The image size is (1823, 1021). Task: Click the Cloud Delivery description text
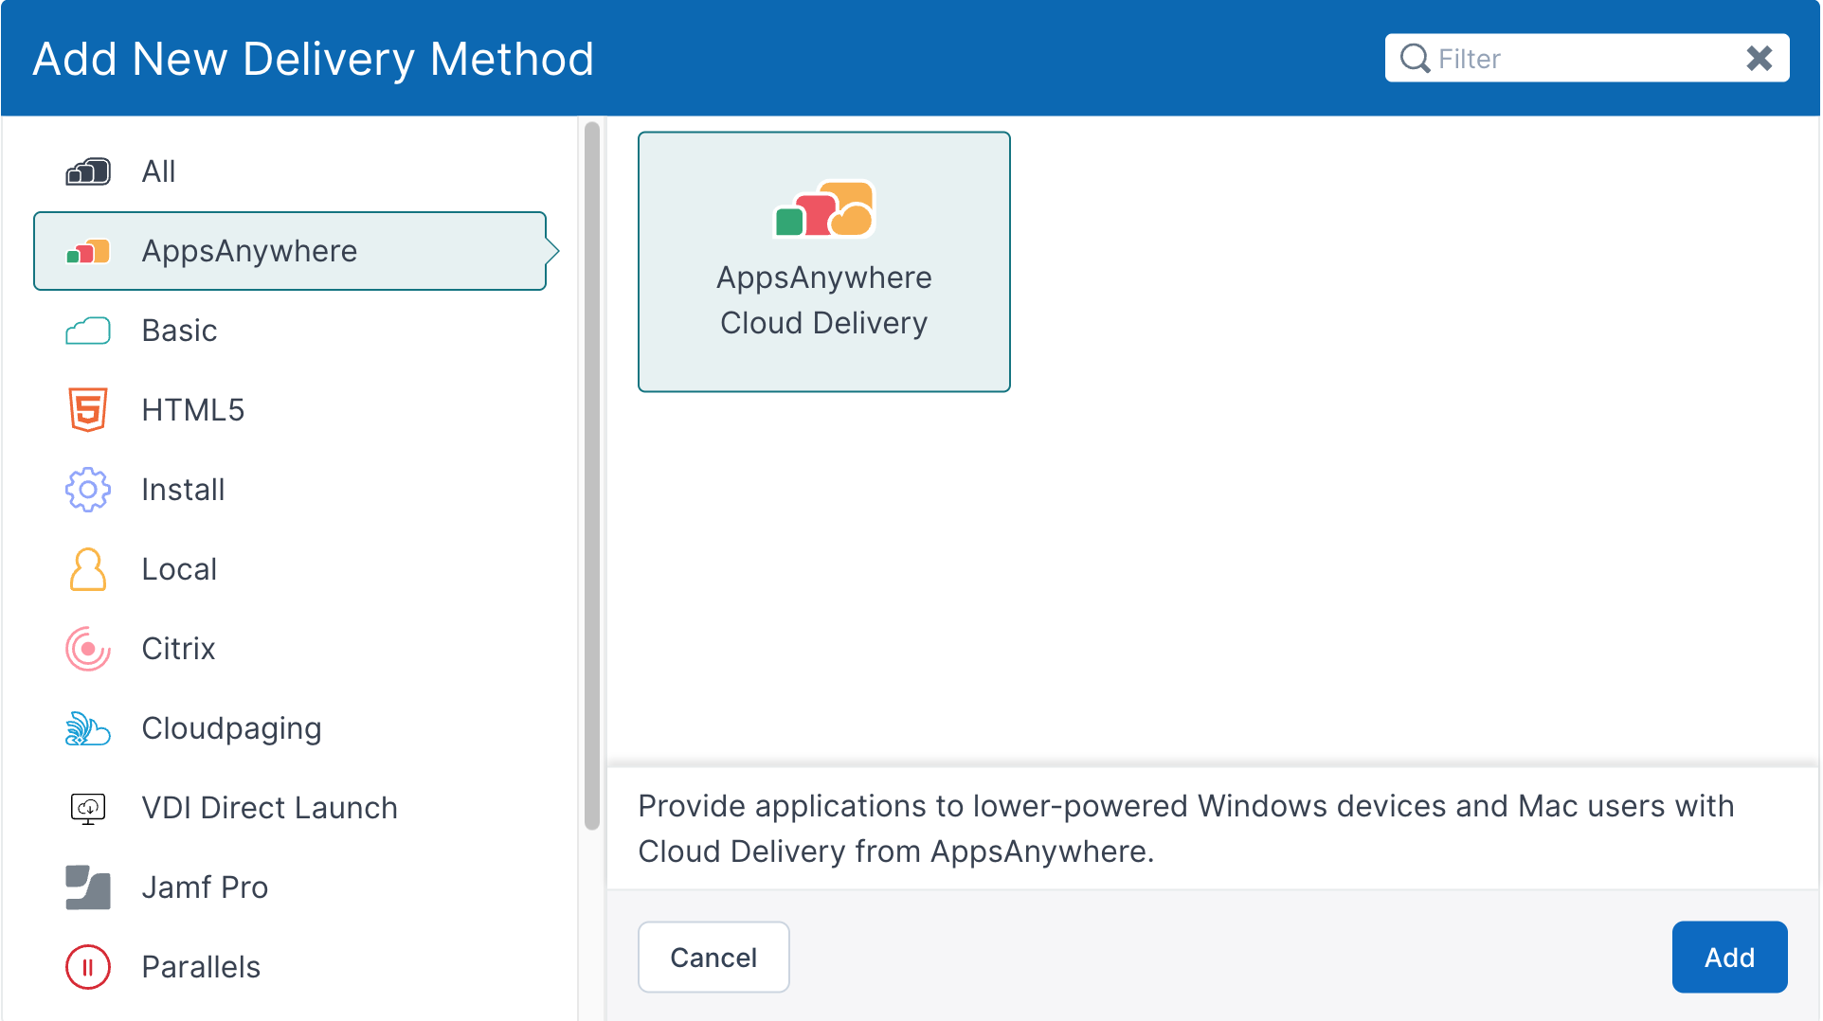(x=1186, y=829)
